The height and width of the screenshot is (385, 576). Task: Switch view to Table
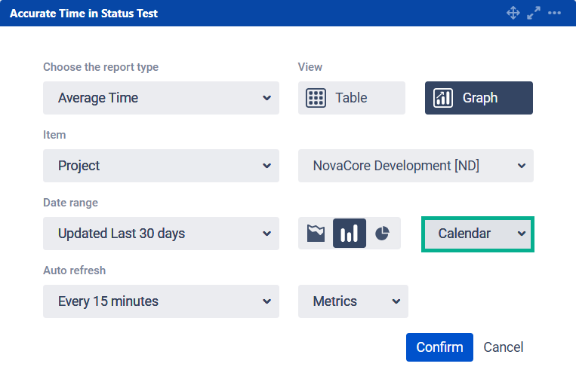pyautogui.click(x=351, y=98)
